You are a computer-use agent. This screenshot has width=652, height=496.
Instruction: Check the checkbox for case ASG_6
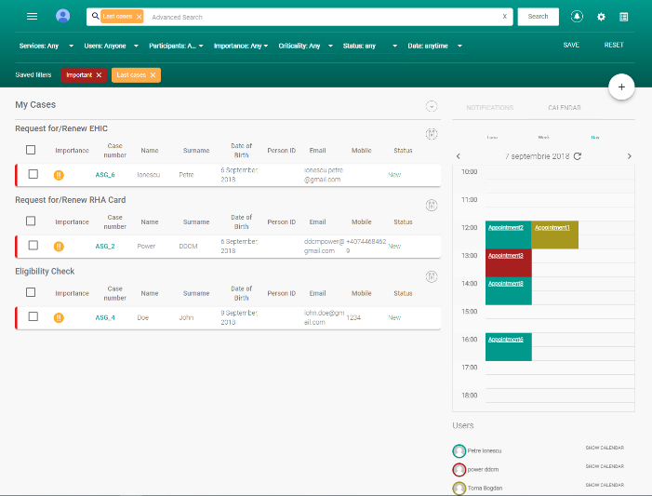(x=33, y=174)
